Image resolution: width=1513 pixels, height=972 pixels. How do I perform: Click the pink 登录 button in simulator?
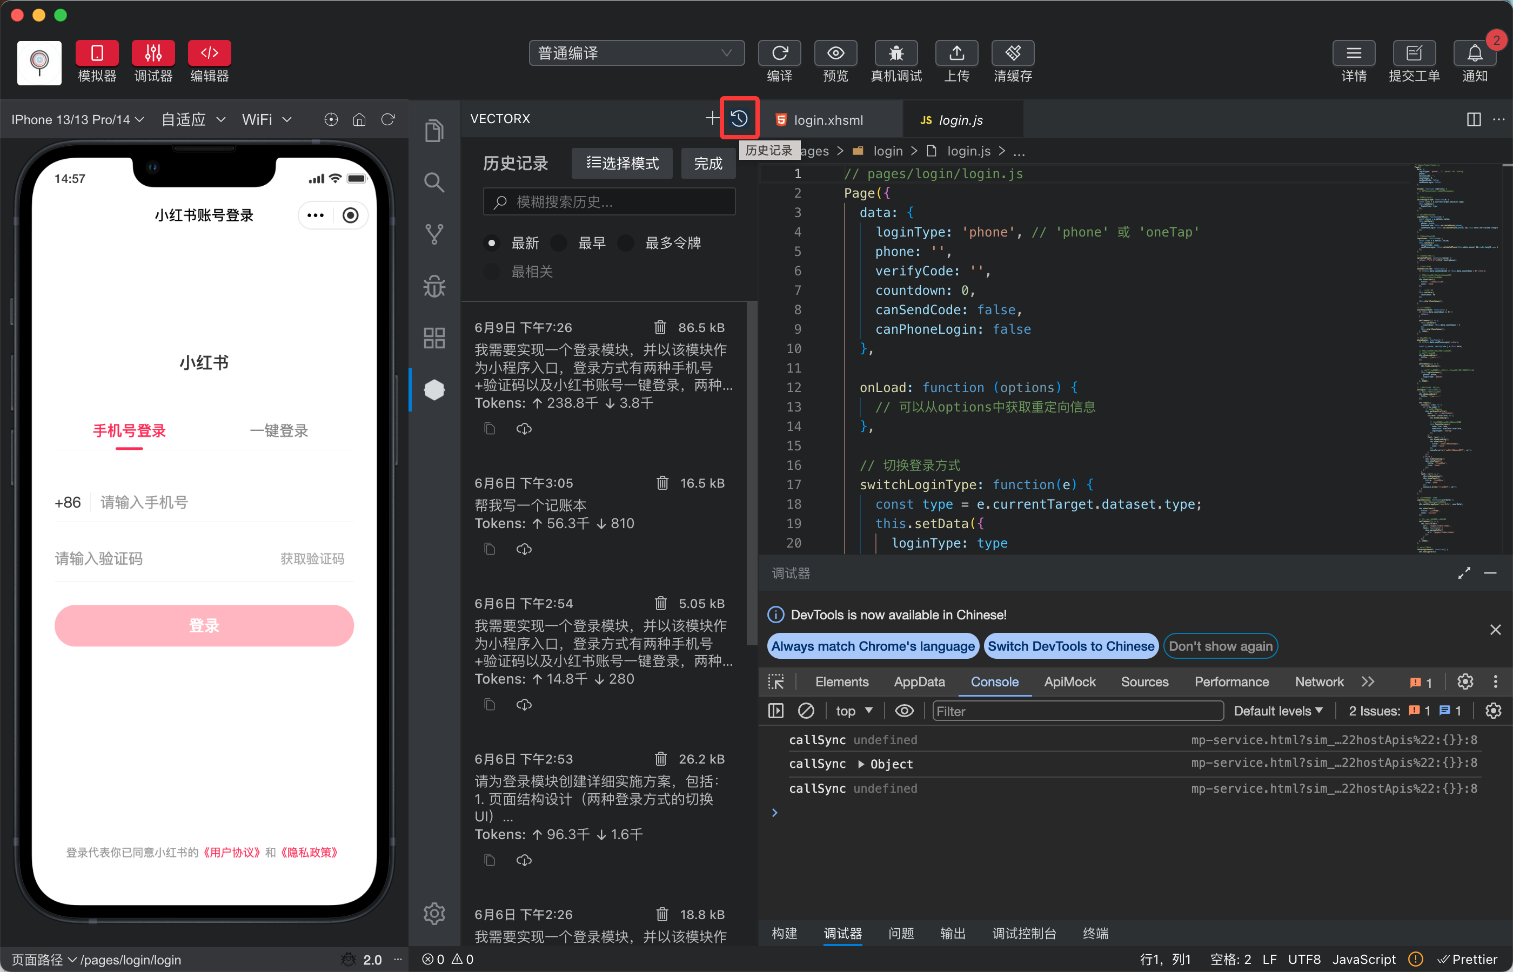click(x=203, y=625)
